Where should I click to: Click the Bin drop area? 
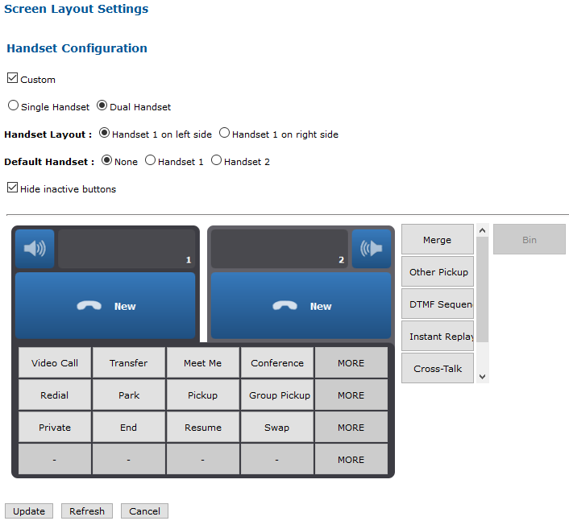tap(529, 239)
